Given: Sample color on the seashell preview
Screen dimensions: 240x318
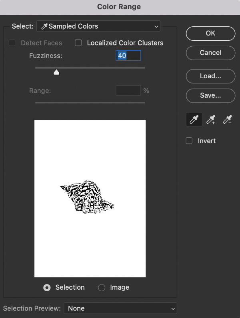Looking at the screenshot, I should pos(88,197).
